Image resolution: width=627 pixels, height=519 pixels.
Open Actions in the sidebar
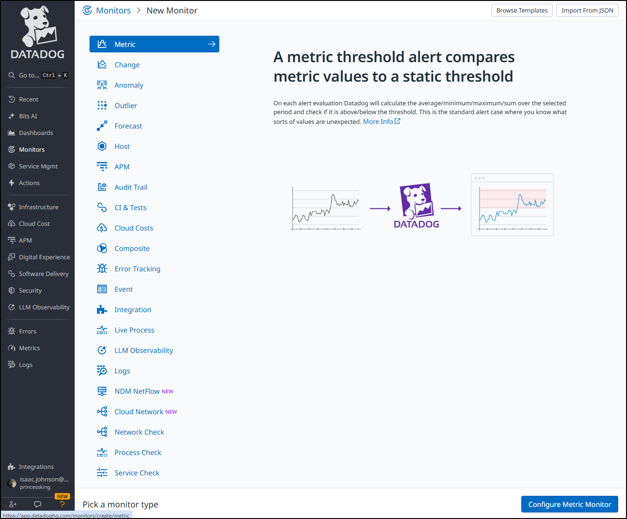pyautogui.click(x=38, y=183)
